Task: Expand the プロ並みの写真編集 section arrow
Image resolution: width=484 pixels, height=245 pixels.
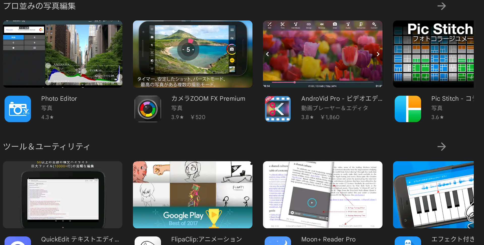Action: [442, 6]
